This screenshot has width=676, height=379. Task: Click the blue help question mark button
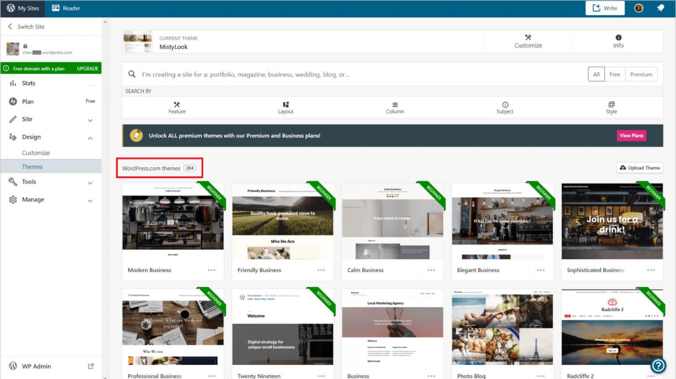pyautogui.click(x=658, y=365)
